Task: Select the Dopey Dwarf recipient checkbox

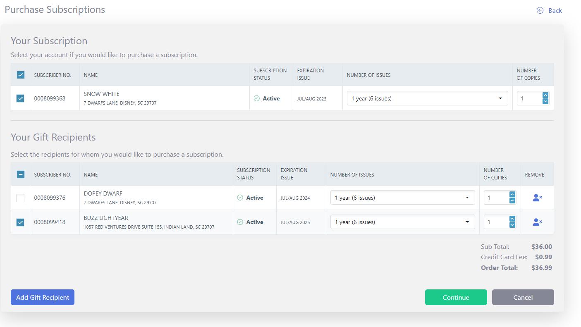Action: (20, 198)
